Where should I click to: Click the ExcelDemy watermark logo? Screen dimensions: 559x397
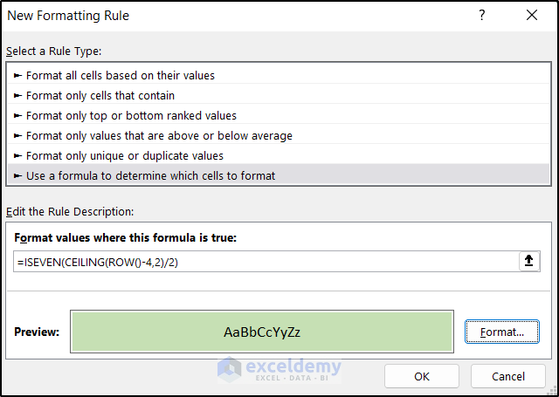(279, 369)
